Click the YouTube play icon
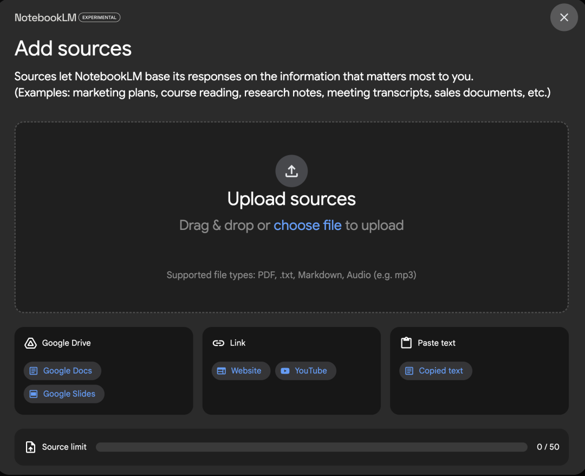585x476 pixels. point(285,371)
